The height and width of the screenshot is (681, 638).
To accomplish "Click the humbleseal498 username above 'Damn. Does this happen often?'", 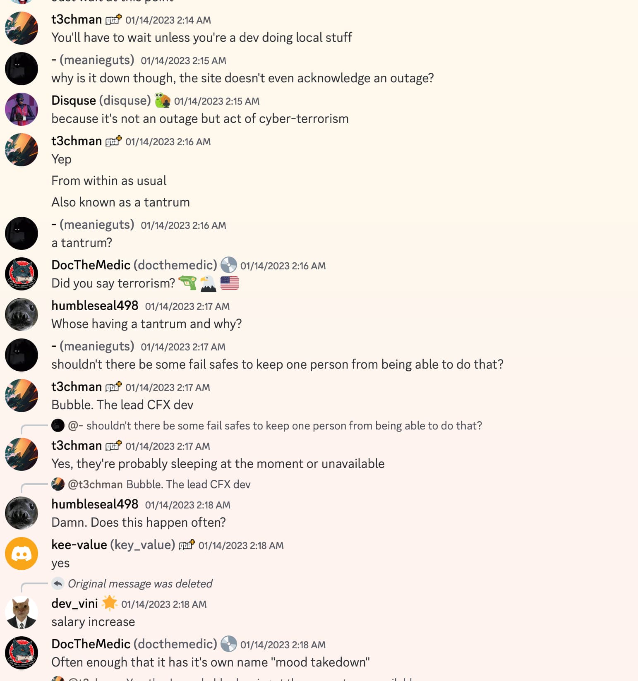I will point(95,504).
